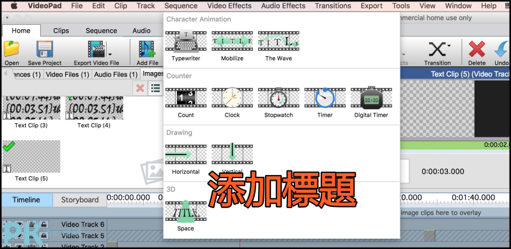511x249 pixels.
Task: Open the Clip menu
Action: point(121,6)
